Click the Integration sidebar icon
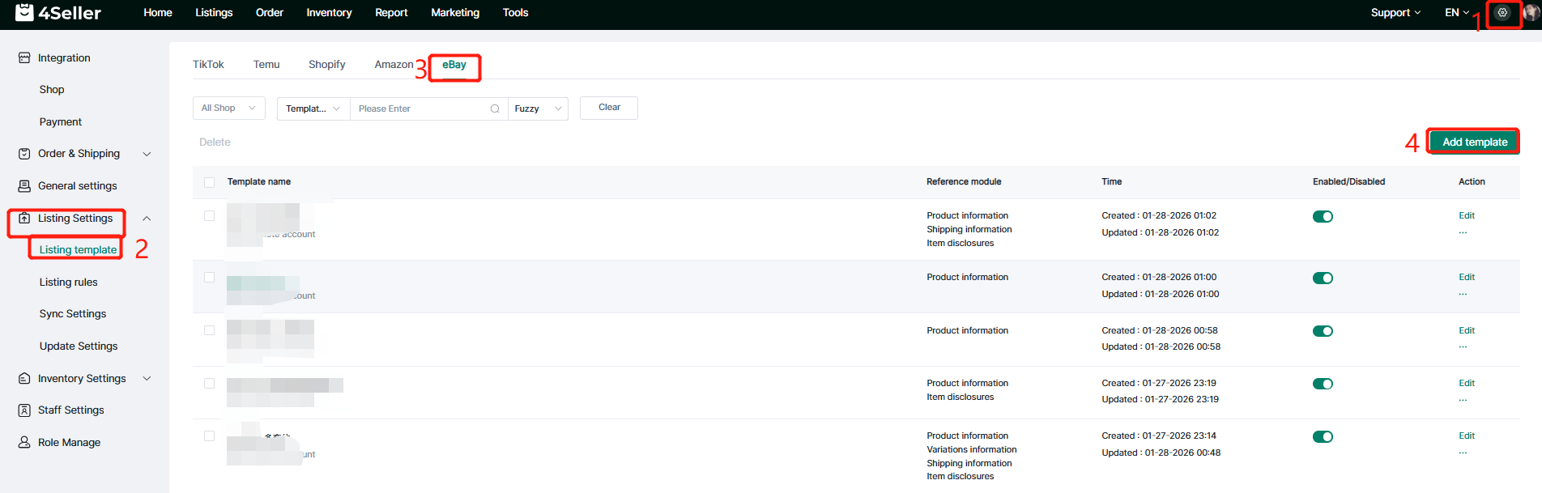 [x=24, y=58]
